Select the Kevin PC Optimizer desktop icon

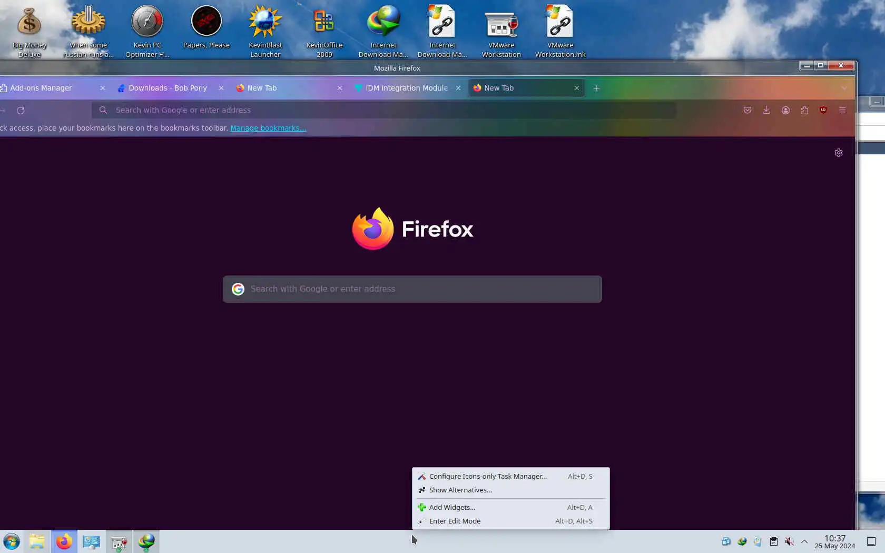[x=147, y=31]
